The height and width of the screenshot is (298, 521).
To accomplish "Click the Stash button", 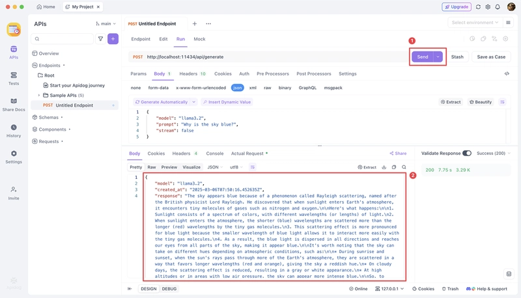I will coord(457,57).
